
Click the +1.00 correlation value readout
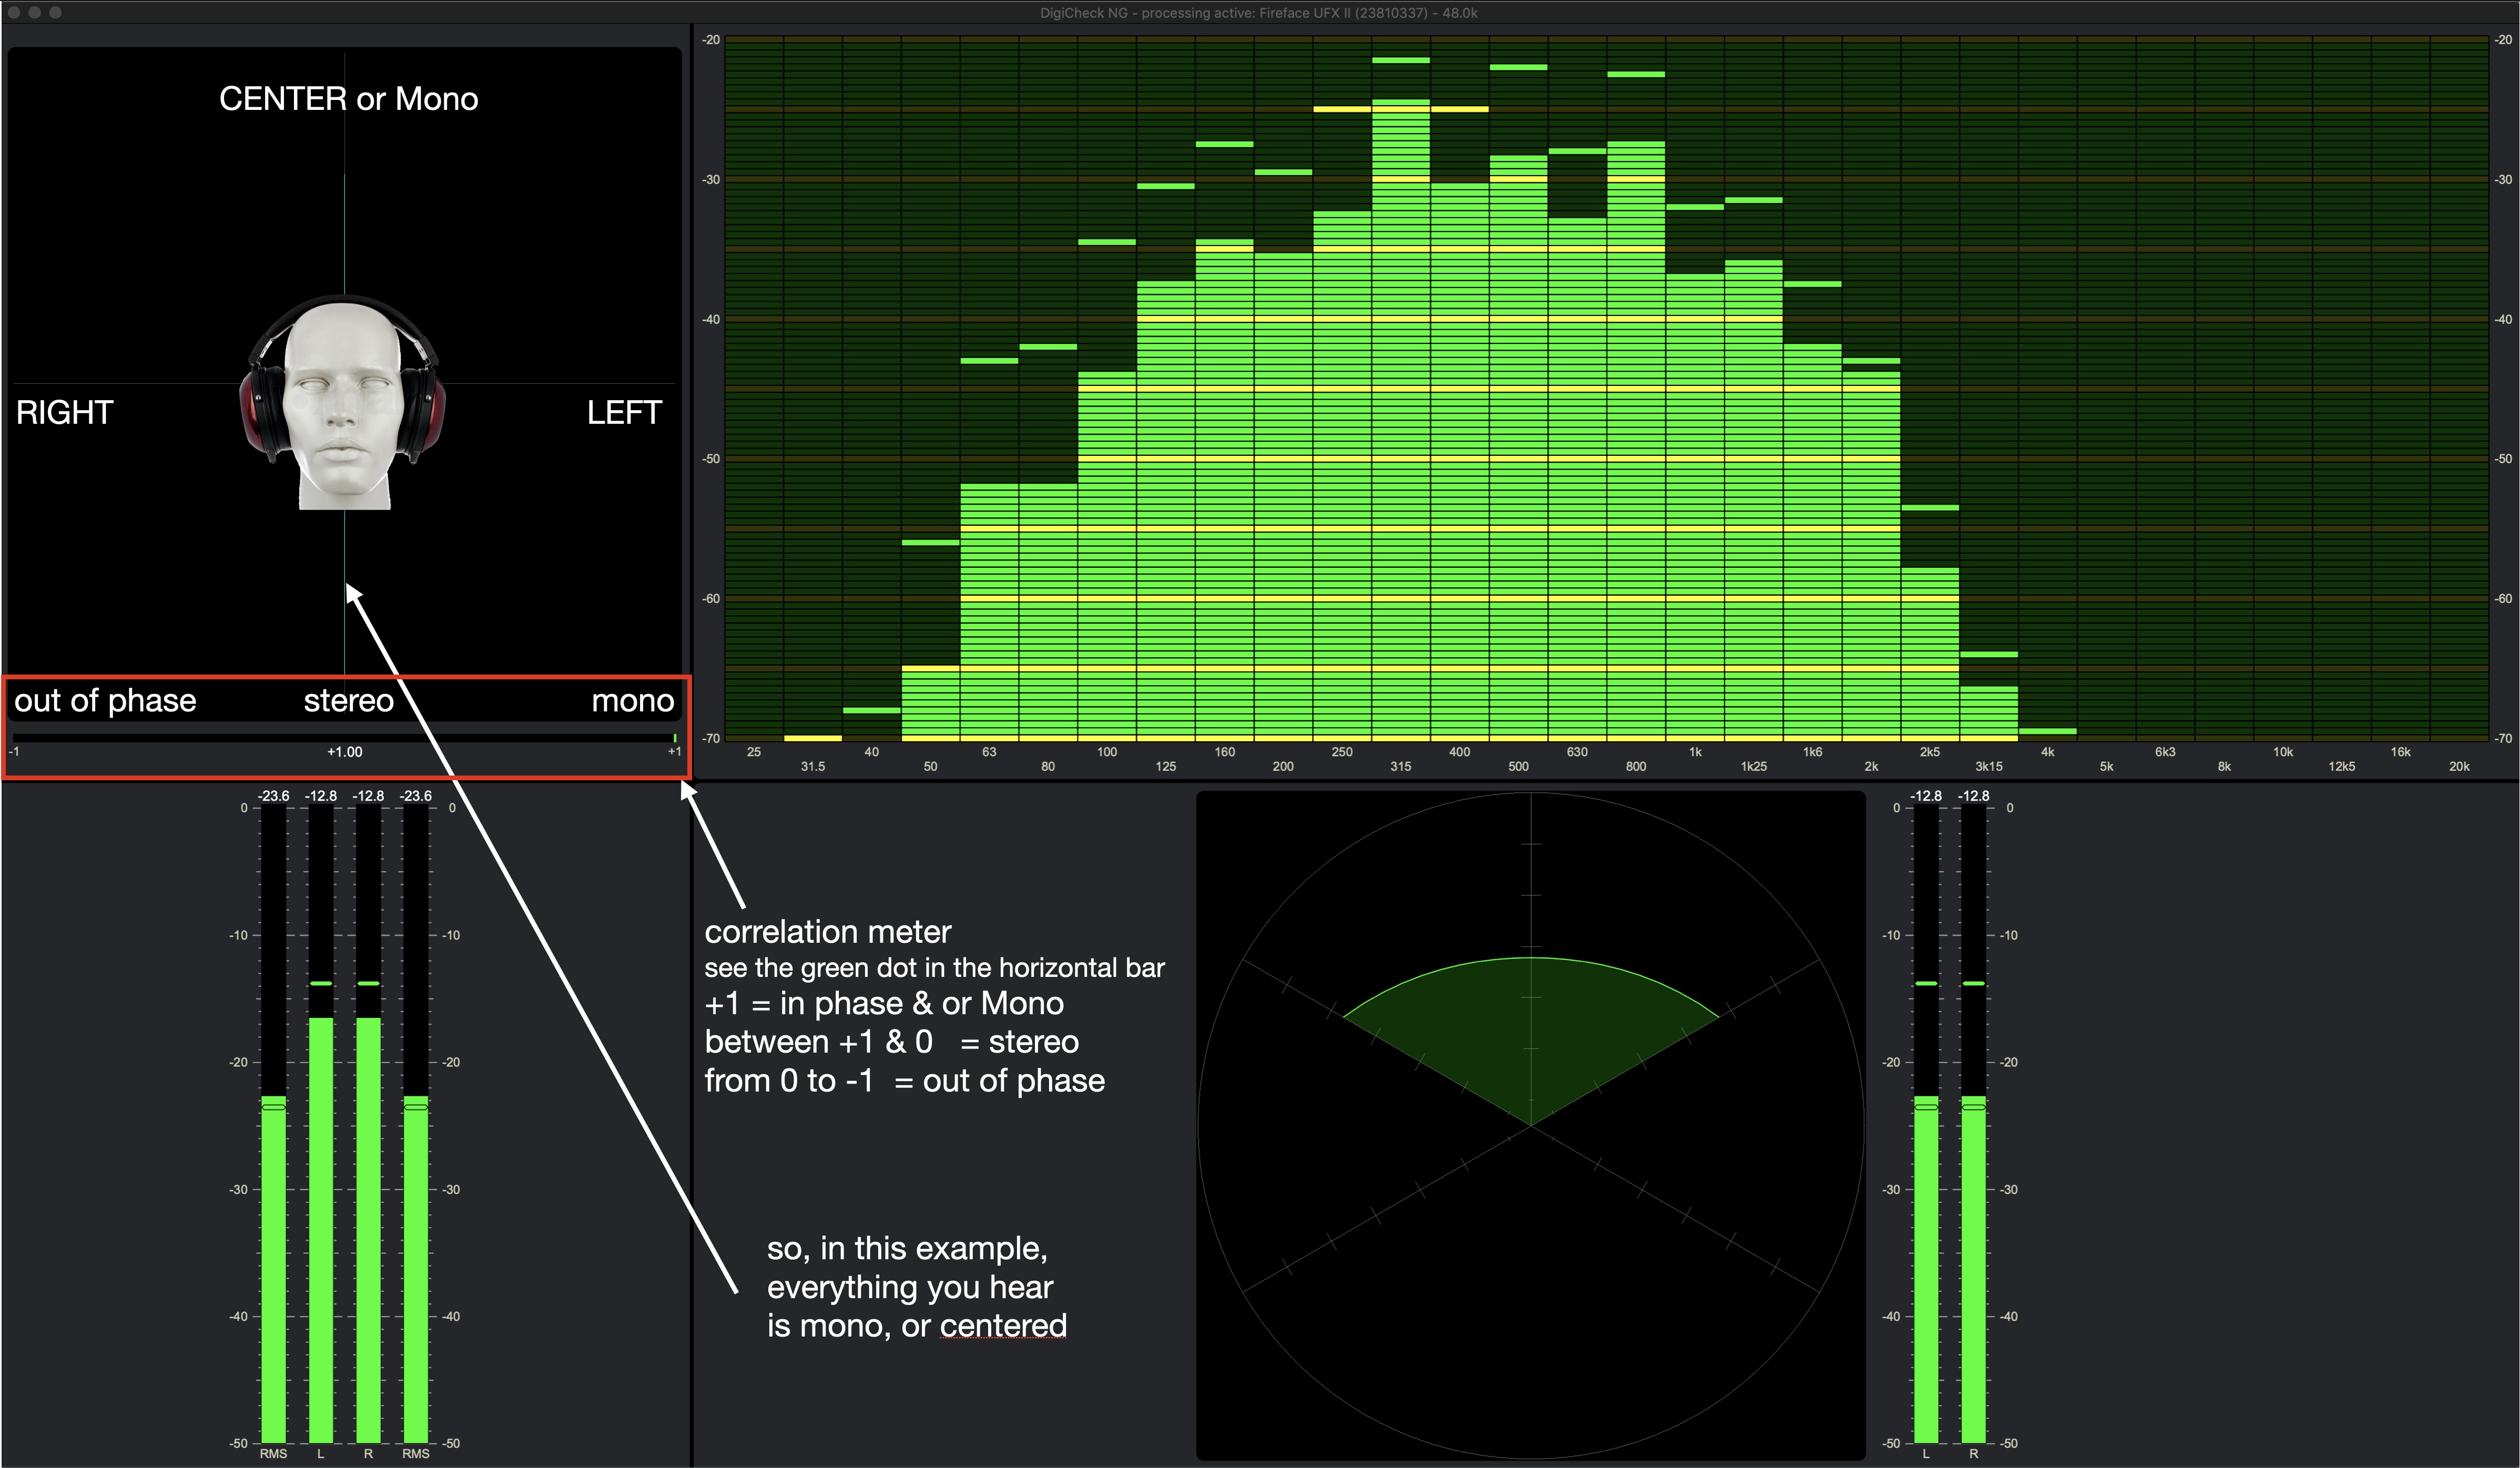click(x=344, y=752)
